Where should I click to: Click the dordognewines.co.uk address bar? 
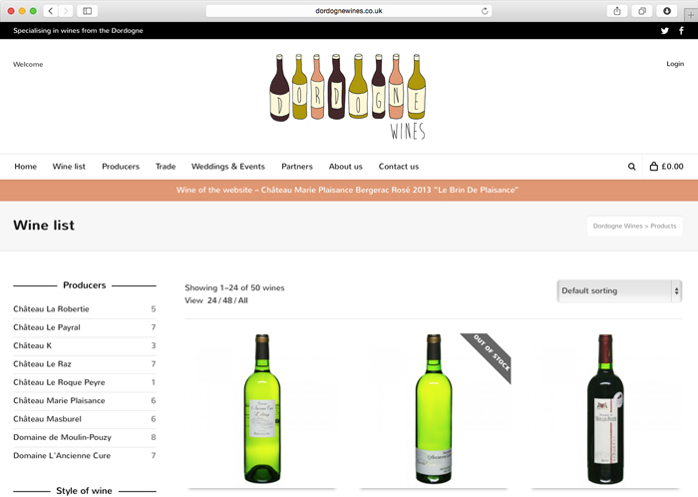349,11
